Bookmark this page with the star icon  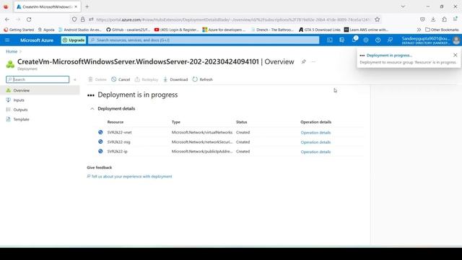pos(377,19)
